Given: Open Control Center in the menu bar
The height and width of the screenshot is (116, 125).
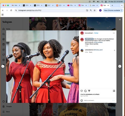Looking at the screenshot, I should (106, 2).
